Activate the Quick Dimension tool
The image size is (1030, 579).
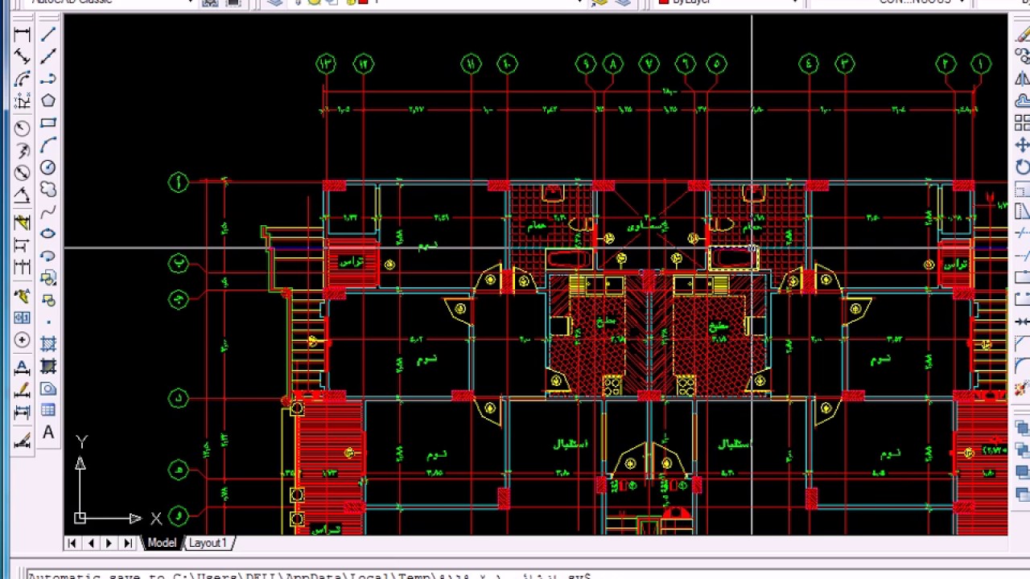(x=22, y=223)
